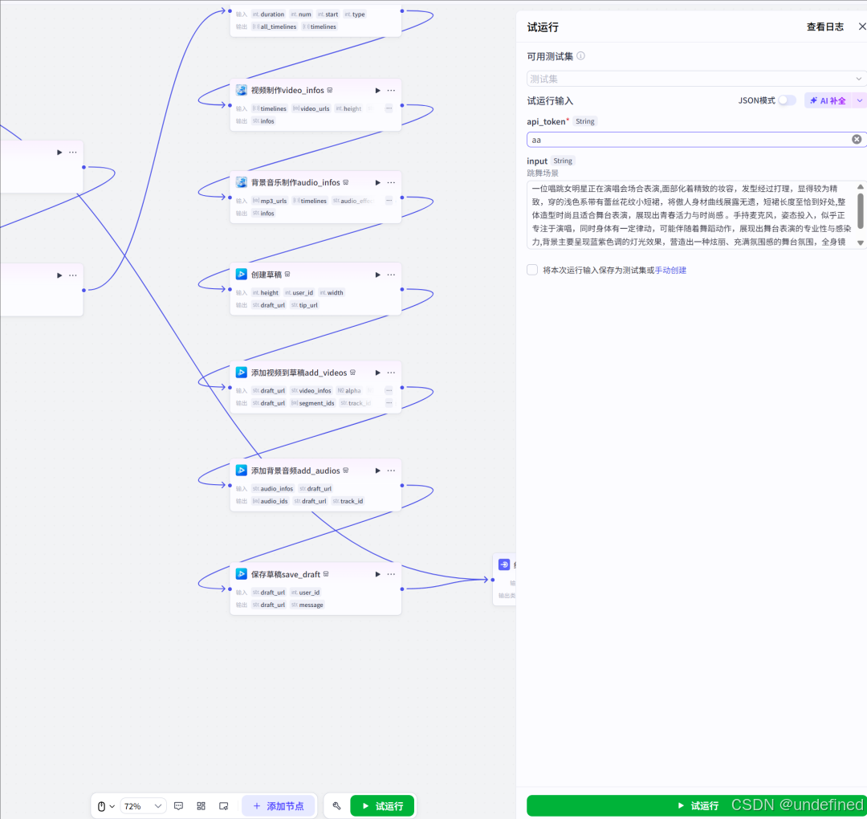Expand hidden inputs of 添加视频到草稿add_videos node
The height and width of the screenshot is (819, 867).
click(x=389, y=390)
